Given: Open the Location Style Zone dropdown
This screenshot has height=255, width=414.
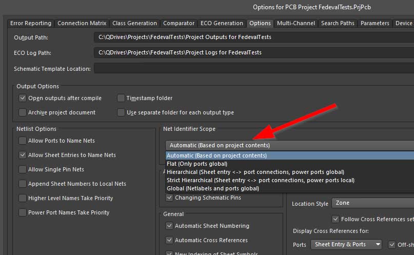Looking at the screenshot, I should pos(372,203).
